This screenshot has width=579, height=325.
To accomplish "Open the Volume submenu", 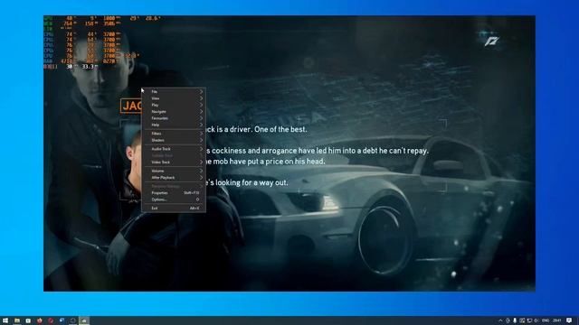I will click(x=174, y=171).
